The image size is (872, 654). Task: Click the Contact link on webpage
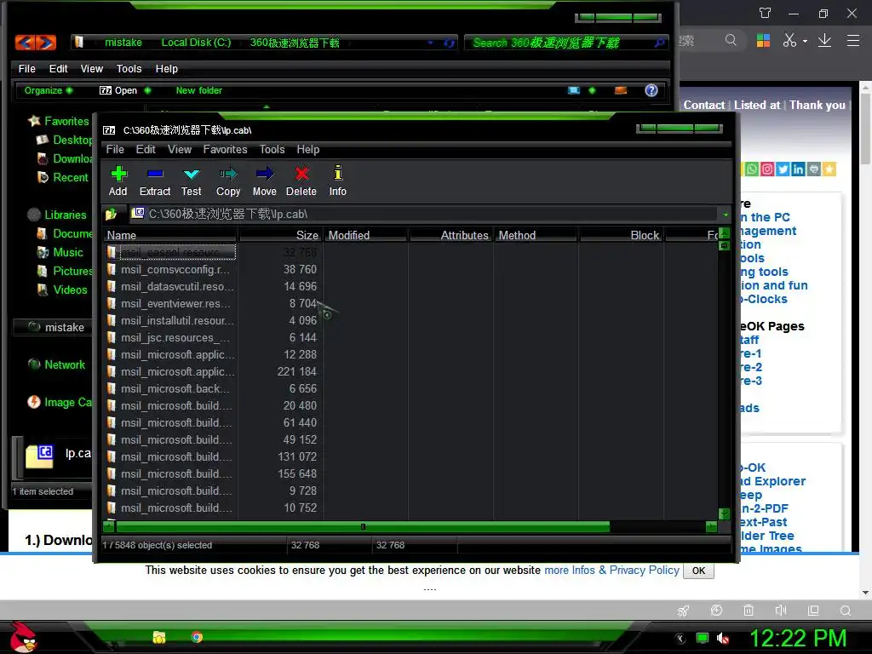[x=704, y=105]
